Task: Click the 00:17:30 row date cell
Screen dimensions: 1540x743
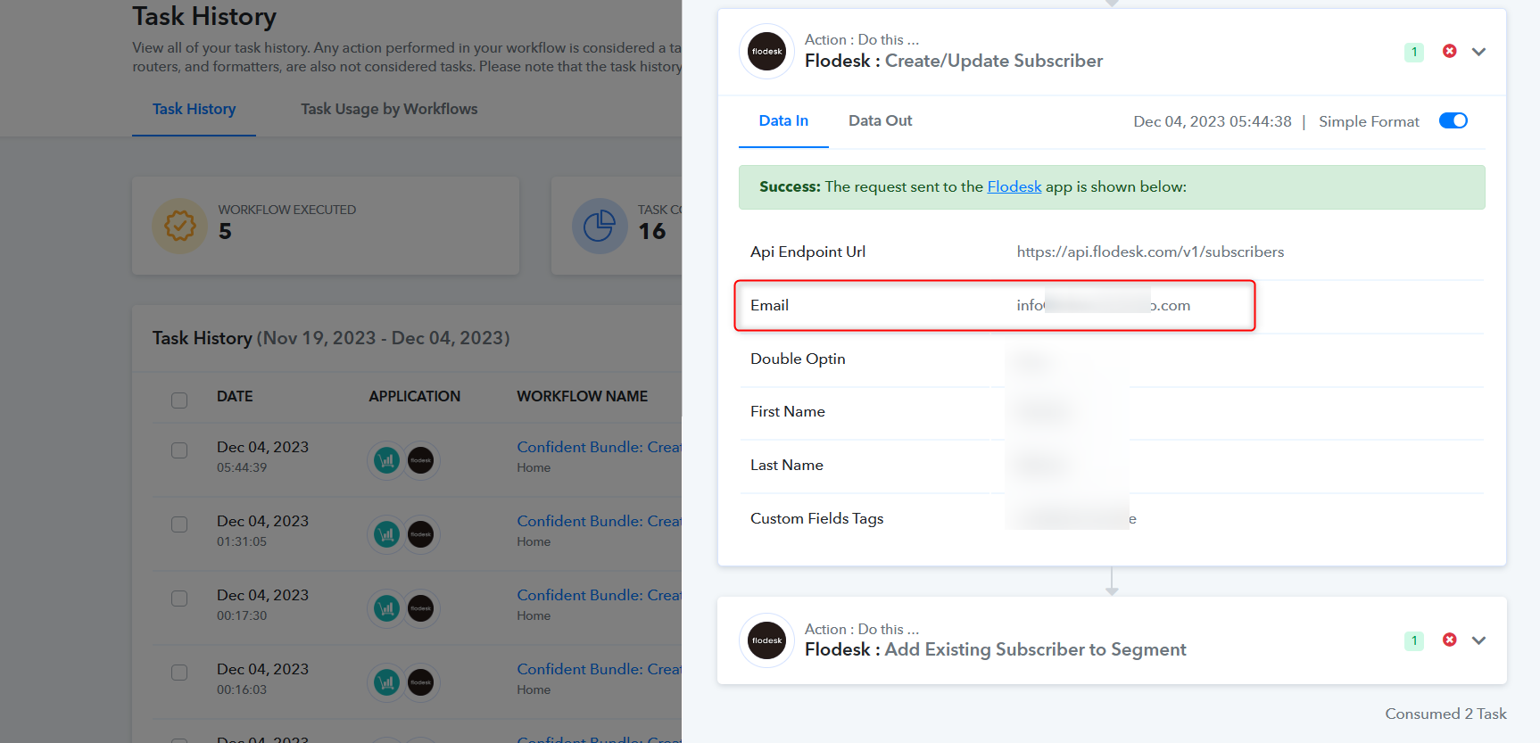Action: pyautogui.click(x=262, y=604)
